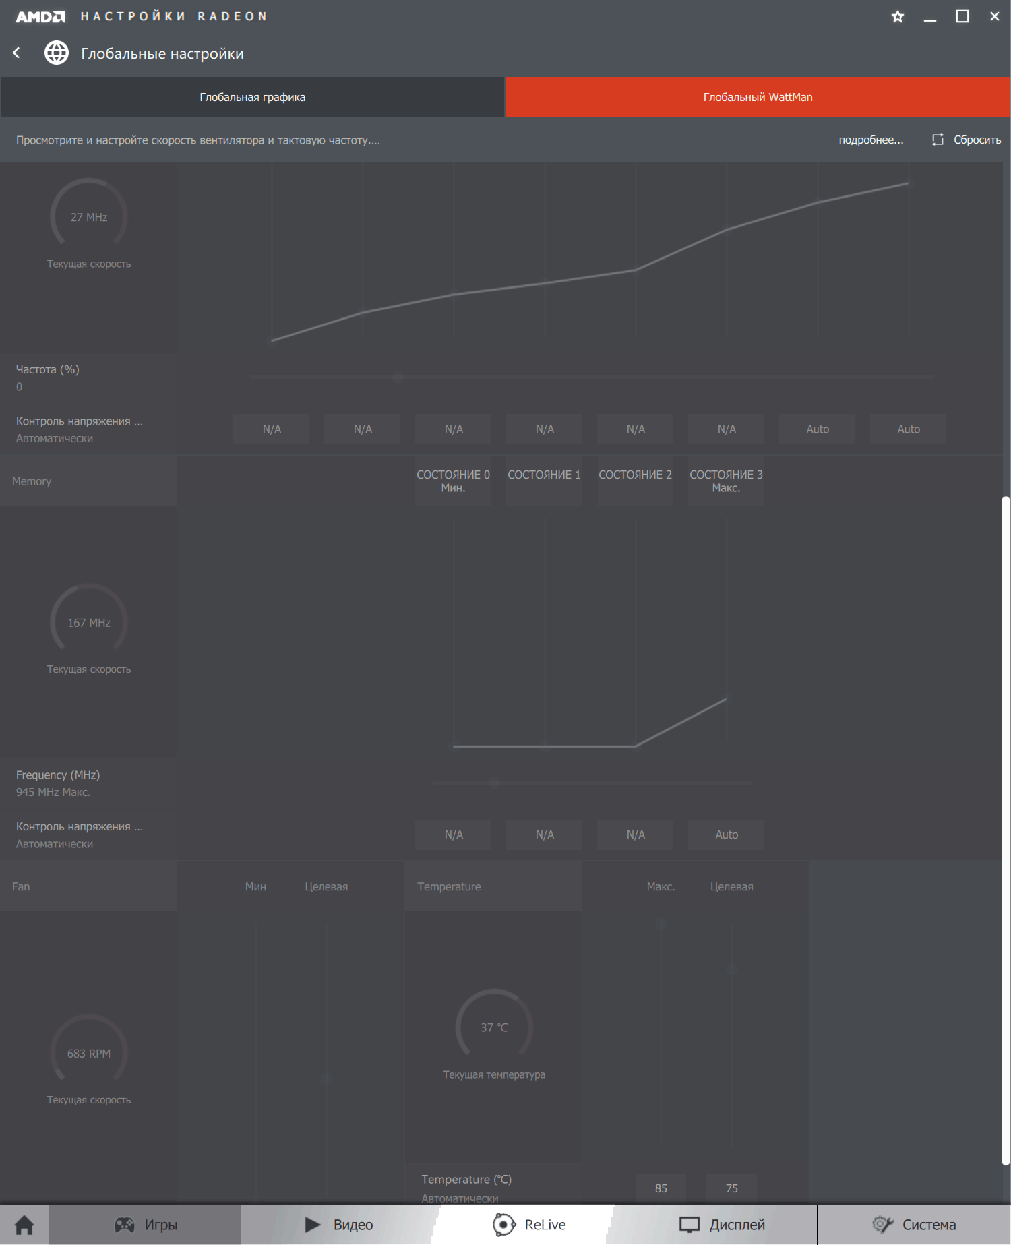Open the ReLive section

click(x=529, y=1225)
